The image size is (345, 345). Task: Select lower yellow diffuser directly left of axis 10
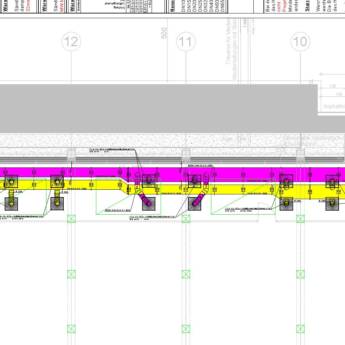pyautogui.click(x=286, y=204)
